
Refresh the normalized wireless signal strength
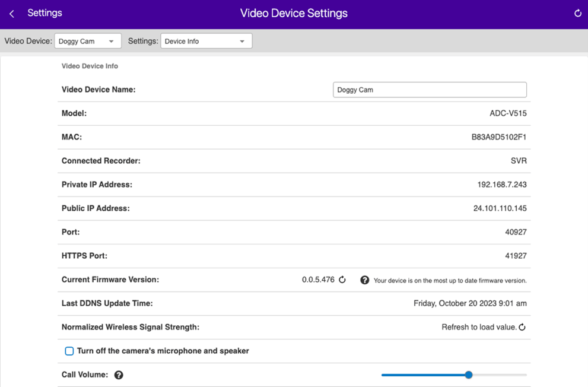click(522, 327)
